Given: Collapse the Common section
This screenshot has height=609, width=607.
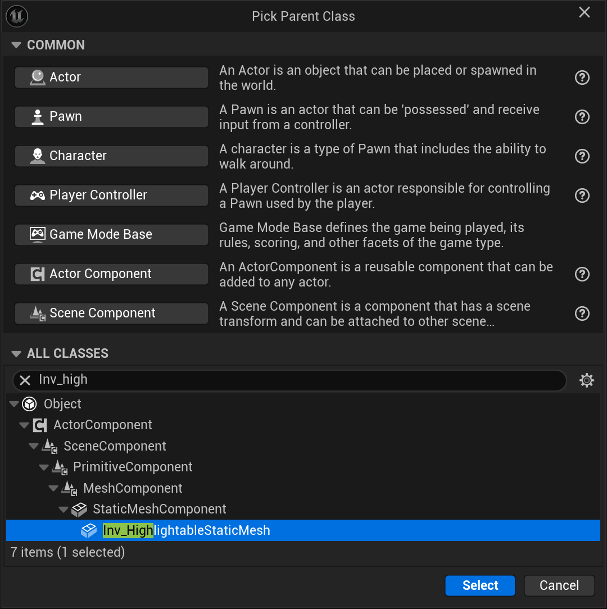Looking at the screenshot, I should (16, 45).
